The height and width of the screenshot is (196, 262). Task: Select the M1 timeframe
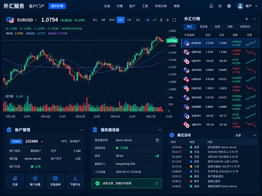[x=95, y=20]
